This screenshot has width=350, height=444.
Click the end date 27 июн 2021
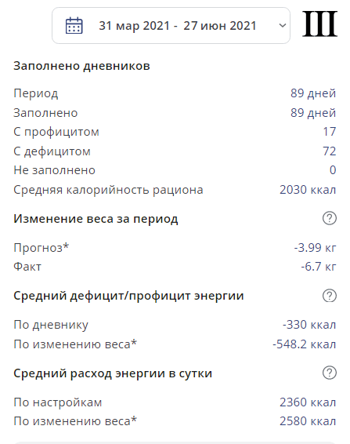tap(220, 26)
